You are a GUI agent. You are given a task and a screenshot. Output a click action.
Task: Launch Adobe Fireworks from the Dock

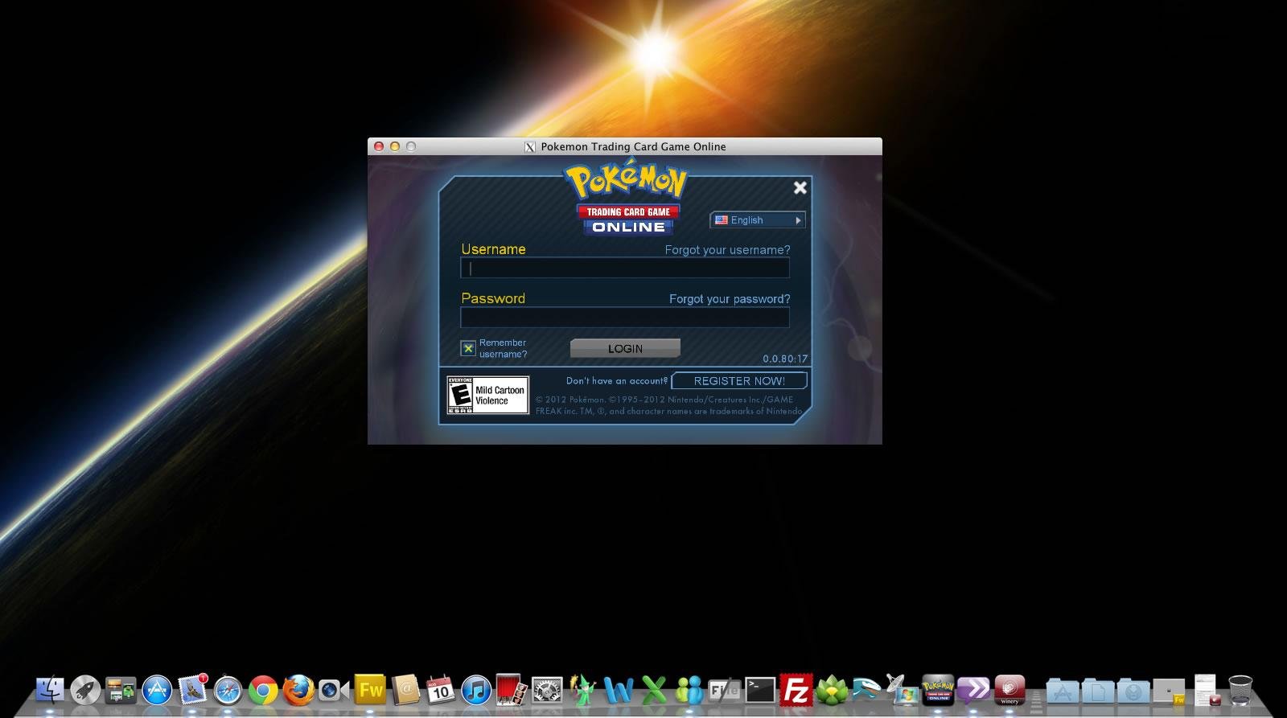[x=370, y=690]
